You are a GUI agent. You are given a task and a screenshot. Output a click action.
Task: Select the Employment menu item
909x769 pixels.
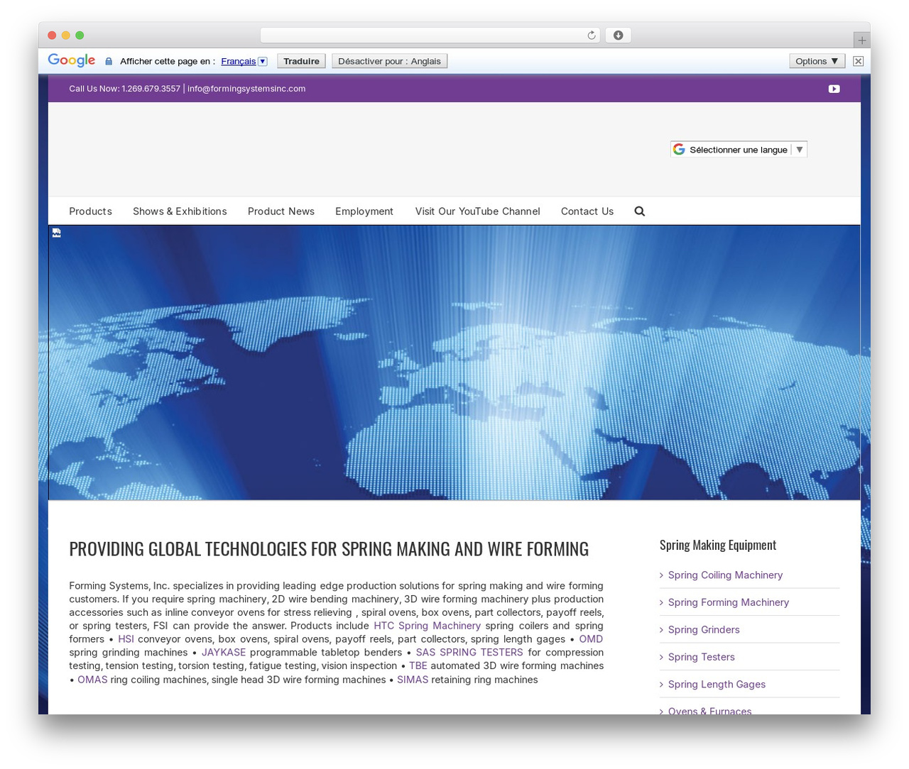coord(364,211)
